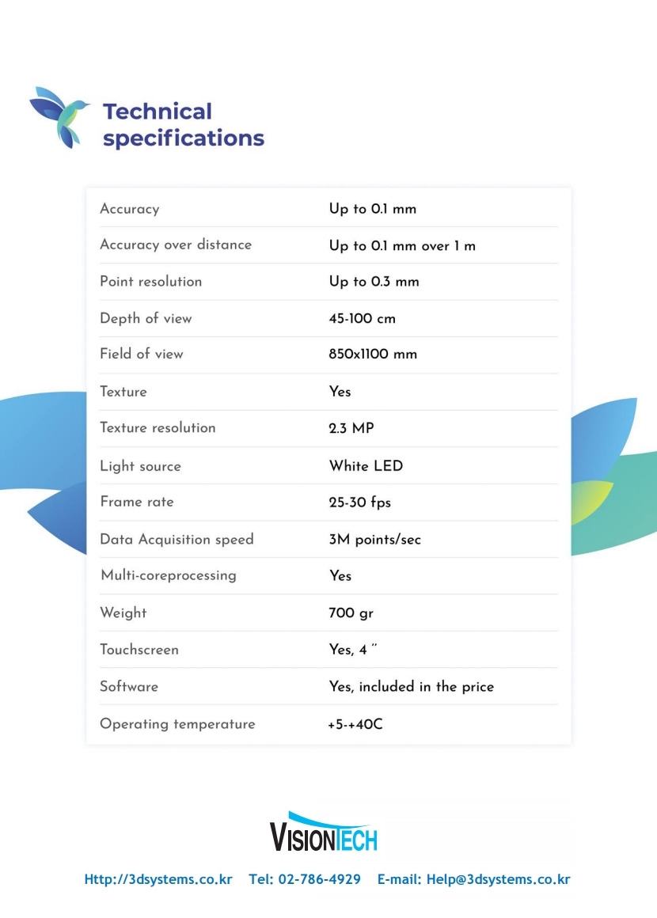Click the Field of view value 850x1100 mm
The width and height of the screenshot is (657, 918).
click(x=373, y=355)
